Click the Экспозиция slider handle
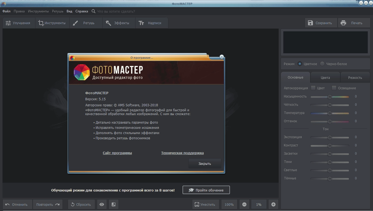The width and height of the screenshot is (373, 211). click(x=330, y=137)
